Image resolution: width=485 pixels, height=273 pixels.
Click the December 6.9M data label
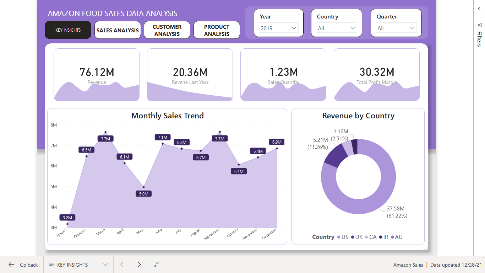[277, 142]
